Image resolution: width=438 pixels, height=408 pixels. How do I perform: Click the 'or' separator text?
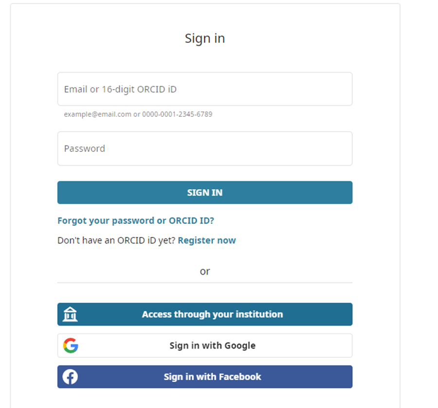point(205,271)
